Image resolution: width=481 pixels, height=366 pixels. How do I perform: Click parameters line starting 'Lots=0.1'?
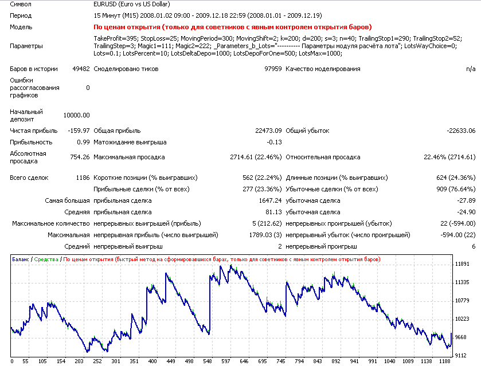tap(218, 53)
